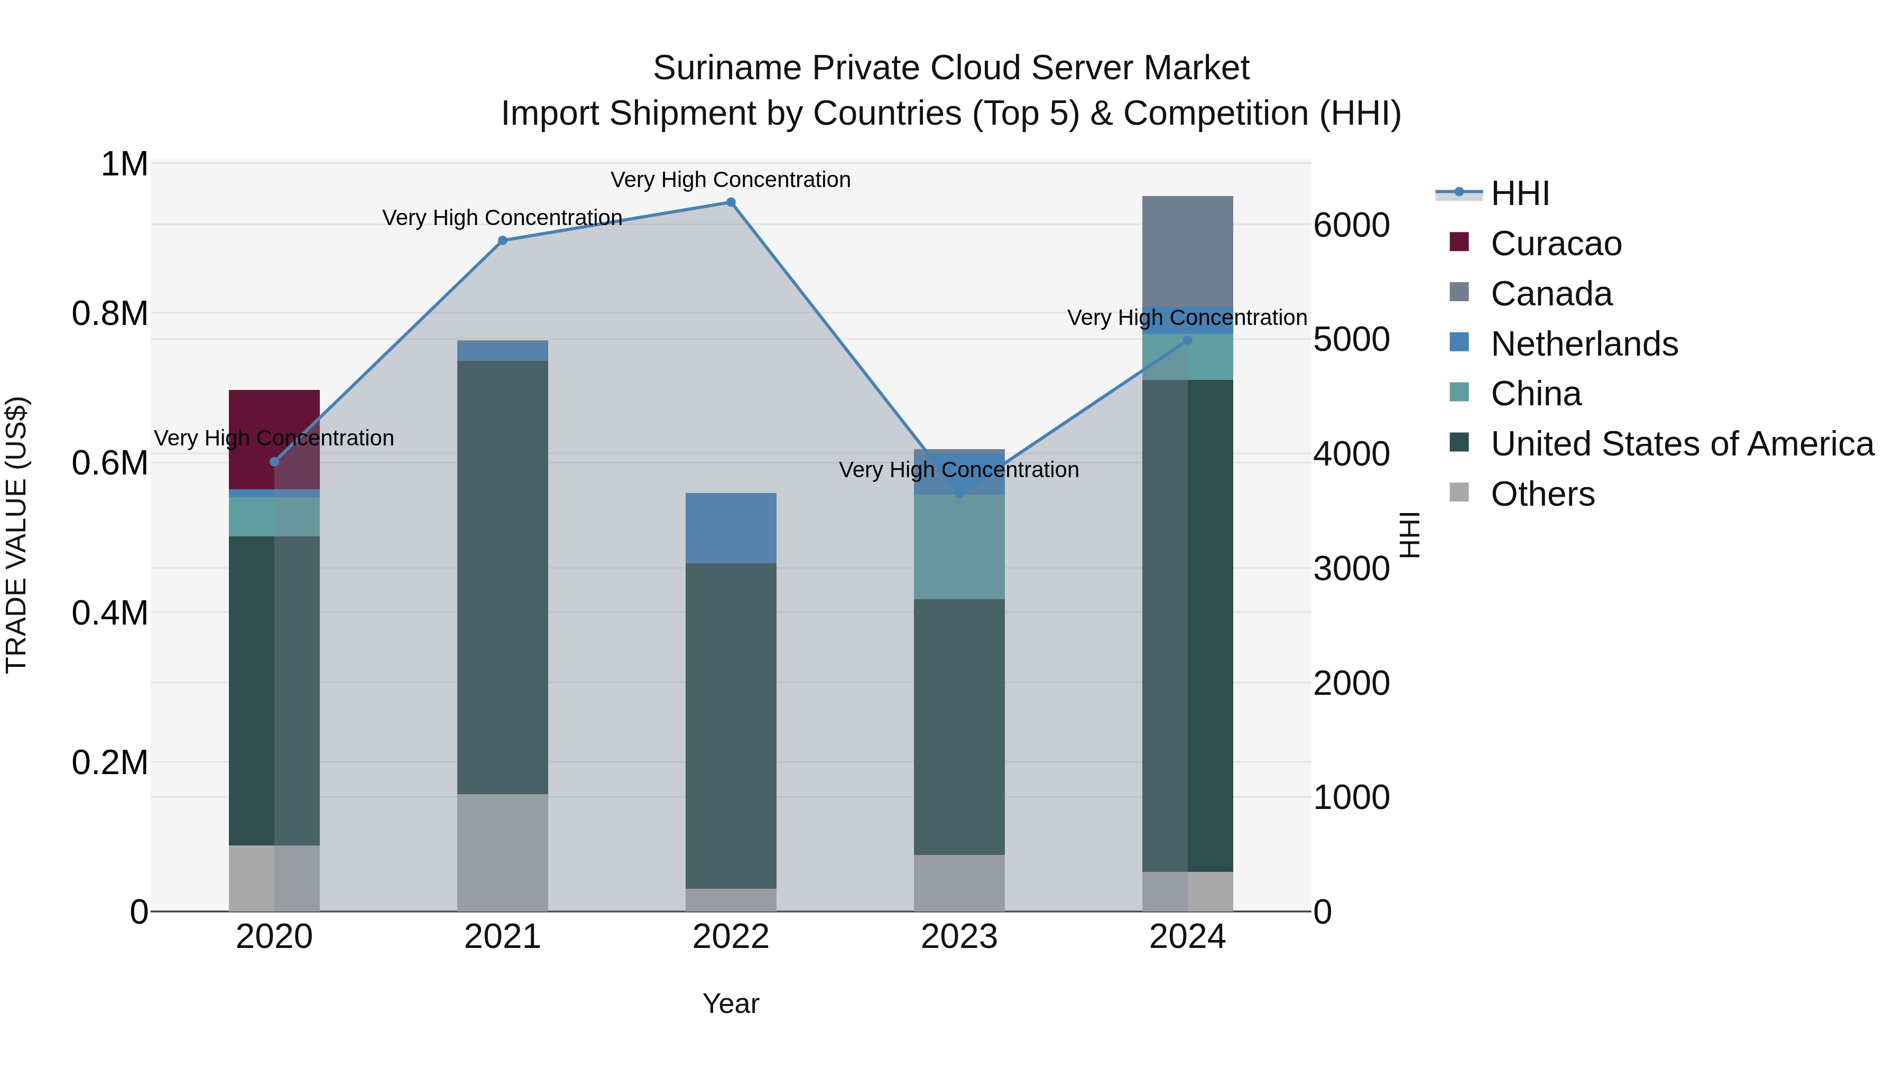Click the Curacao maroon color swatch
This screenshot has width=1903, height=1070.
[1459, 241]
